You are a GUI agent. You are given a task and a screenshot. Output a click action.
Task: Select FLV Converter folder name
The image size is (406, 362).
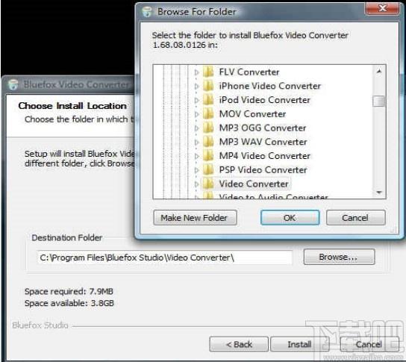pos(249,72)
